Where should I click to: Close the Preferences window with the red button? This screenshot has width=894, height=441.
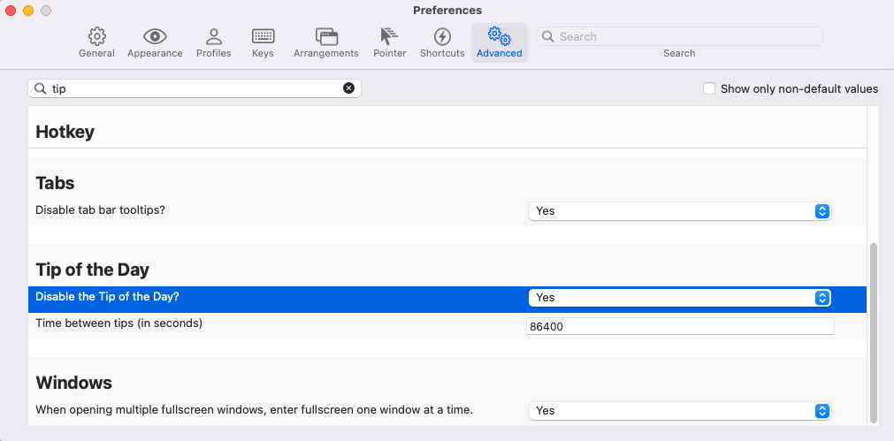pos(11,11)
